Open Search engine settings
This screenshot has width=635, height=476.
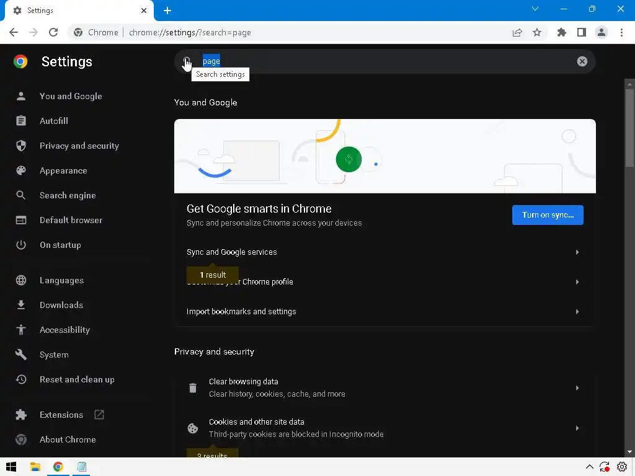68,195
